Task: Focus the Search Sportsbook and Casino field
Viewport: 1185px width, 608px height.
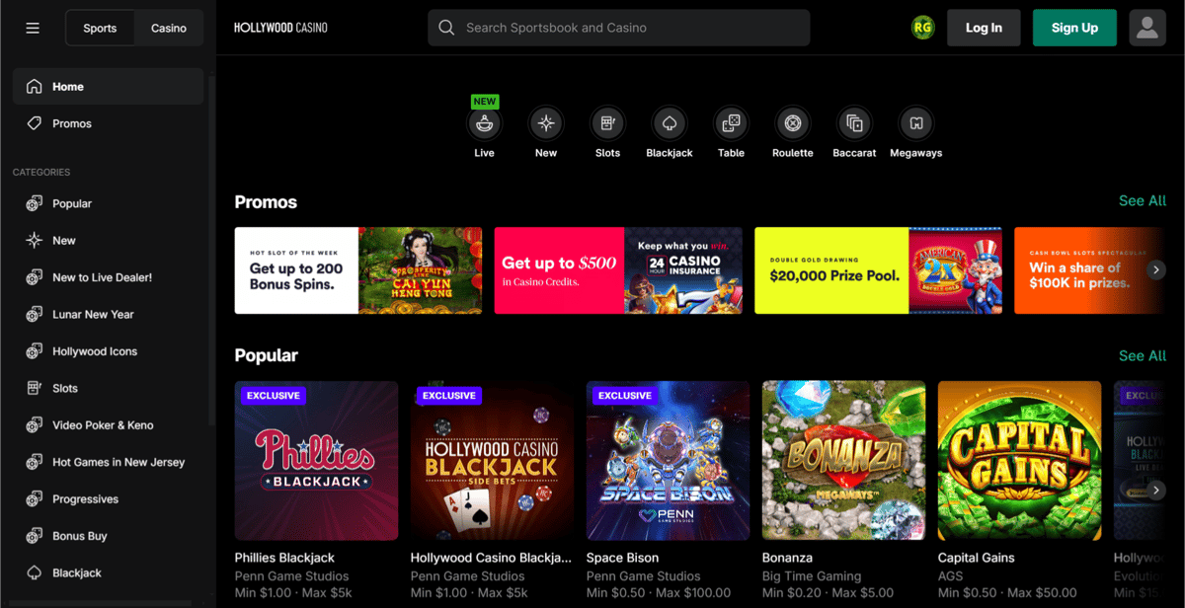Action: pyautogui.click(x=619, y=28)
